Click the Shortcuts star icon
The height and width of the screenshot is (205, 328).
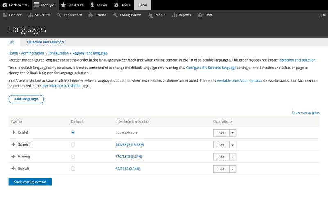point(63,5)
